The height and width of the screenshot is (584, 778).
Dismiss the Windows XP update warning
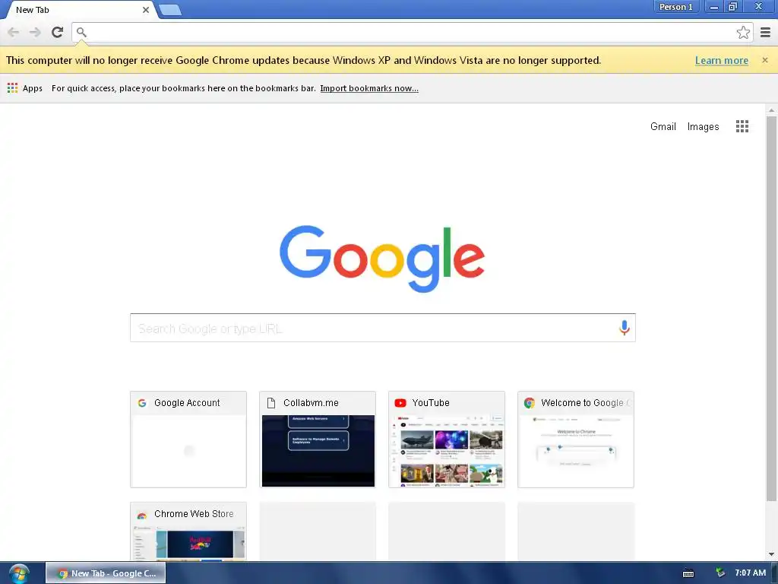click(764, 60)
